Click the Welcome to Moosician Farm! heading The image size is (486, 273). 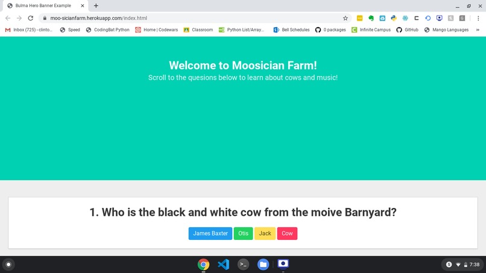[x=243, y=65]
